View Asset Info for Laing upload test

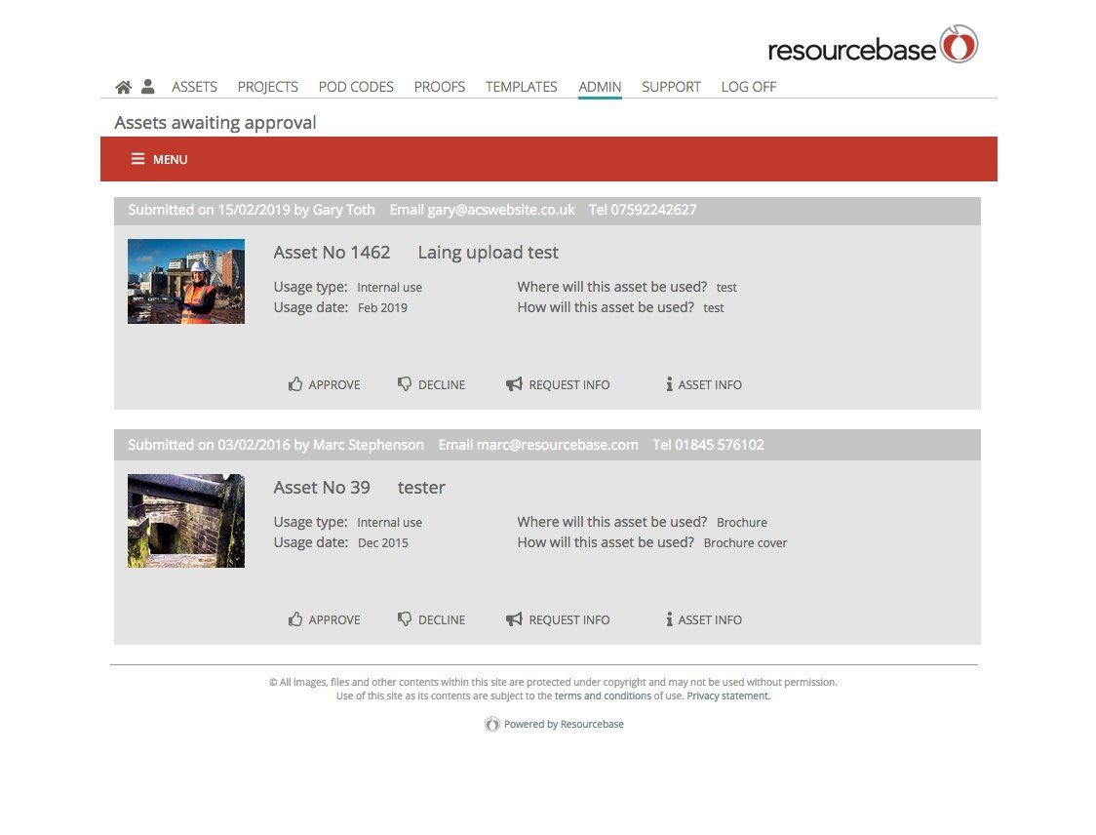pyautogui.click(x=704, y=384)
